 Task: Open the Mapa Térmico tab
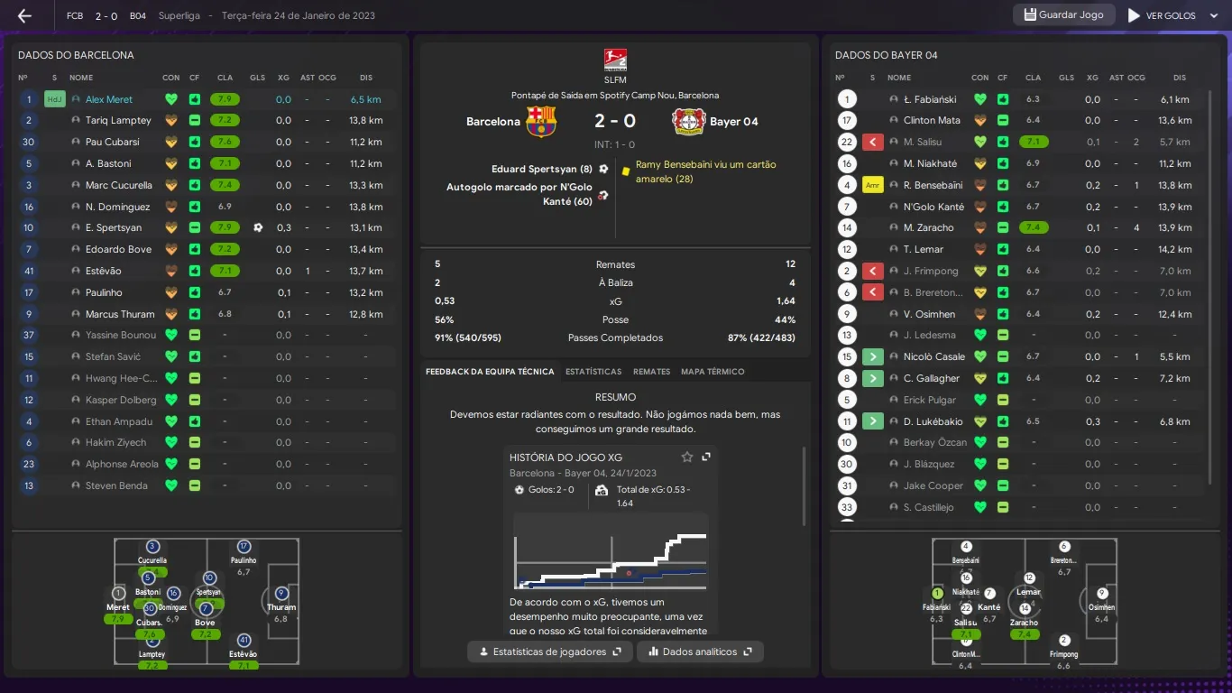click(713, 372)
